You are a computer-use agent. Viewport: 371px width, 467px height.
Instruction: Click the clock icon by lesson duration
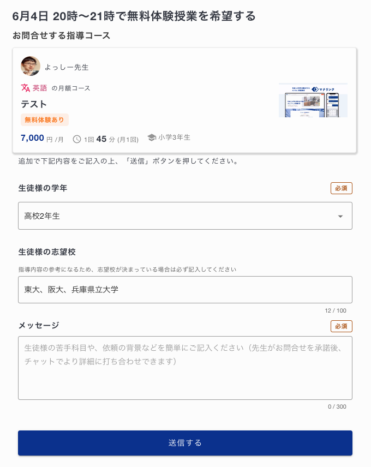(77, 139)
